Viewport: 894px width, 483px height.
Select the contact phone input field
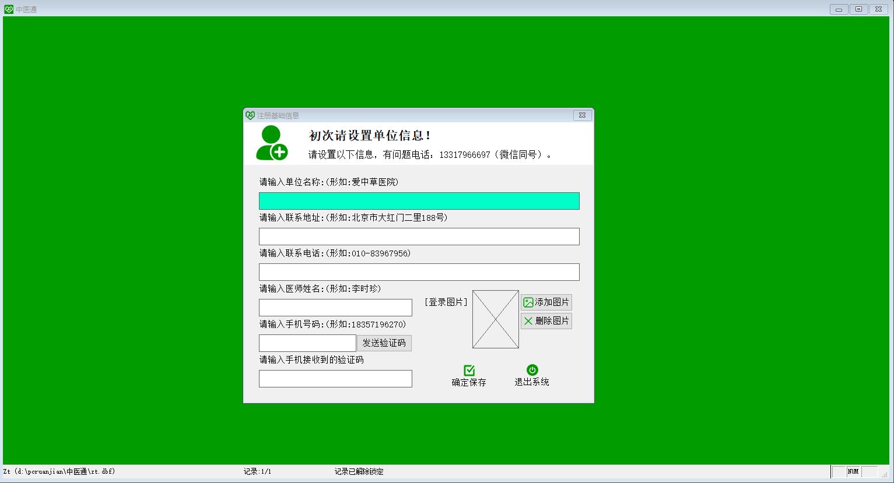coord(419,272)
